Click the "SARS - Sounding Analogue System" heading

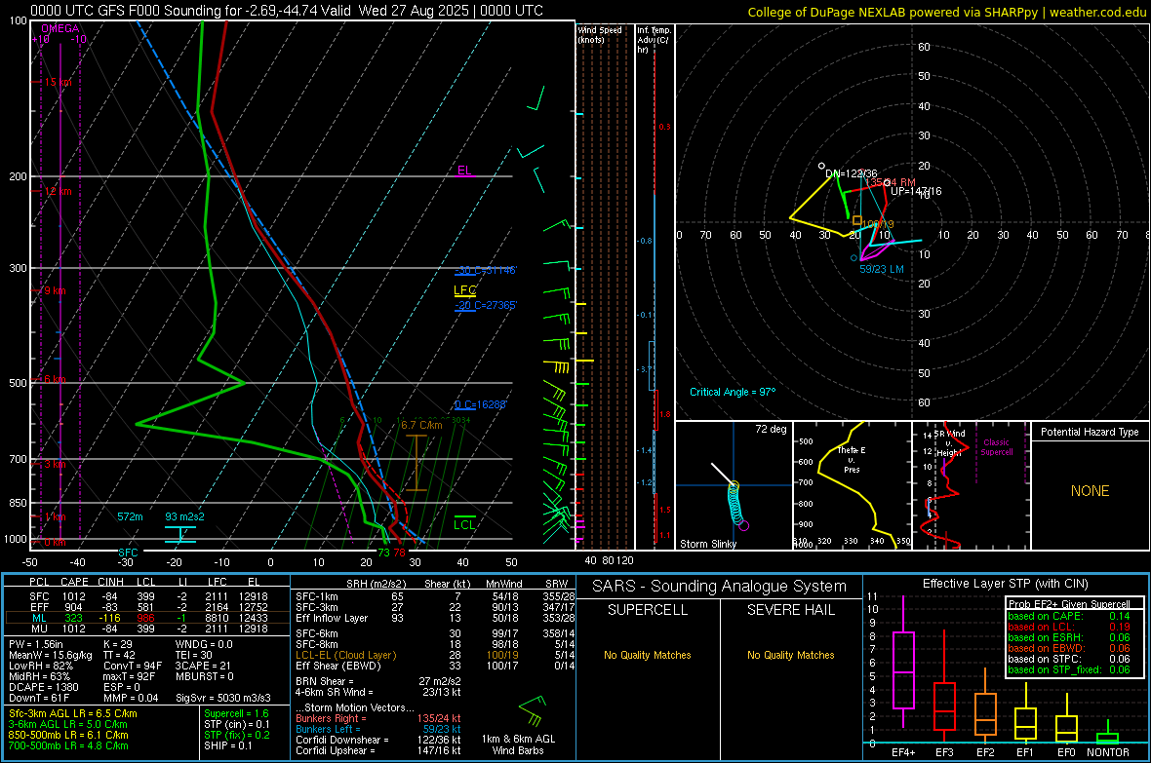[720, 586]
